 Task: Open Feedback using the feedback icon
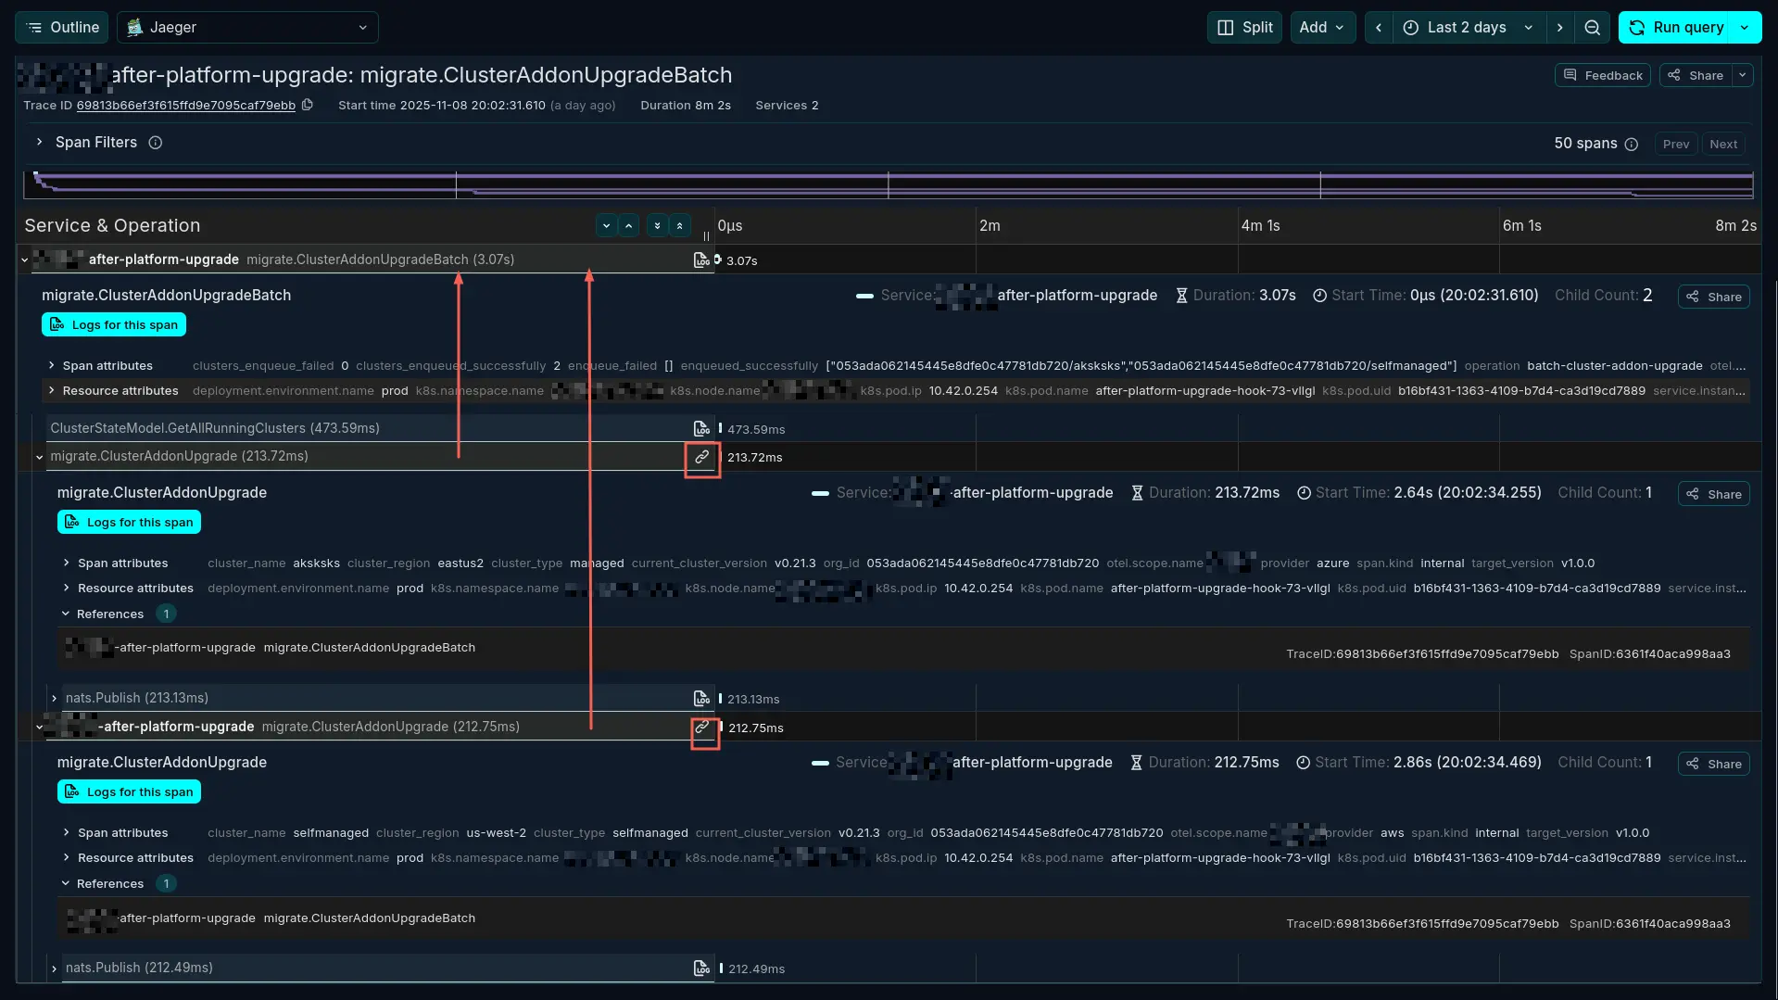pos(1602,75)
